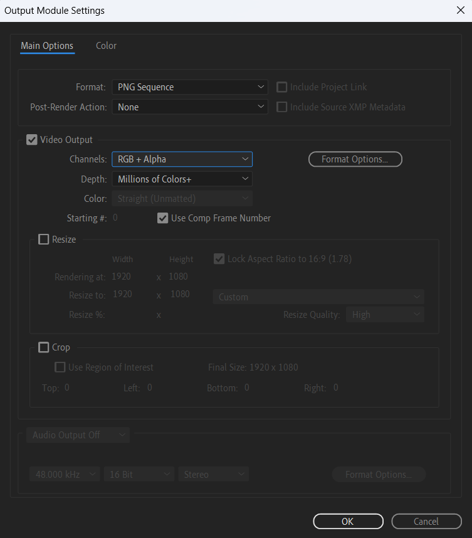Click the Use Region of Interest checkbox
Image resolution: width=472 pixels, height=538 pixels.
click(60, 367)
